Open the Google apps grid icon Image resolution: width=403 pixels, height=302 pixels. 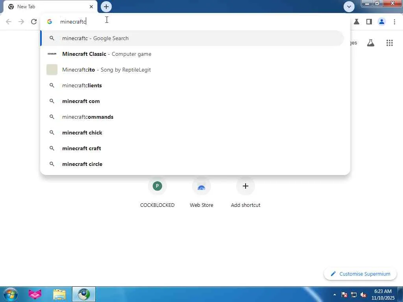pyautogui.click(x=389, y=43)
